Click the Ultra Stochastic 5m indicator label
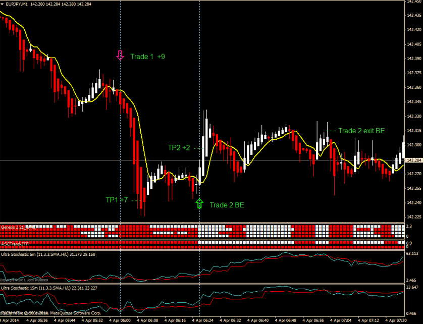The image size is (424, 324). [48, 254]
